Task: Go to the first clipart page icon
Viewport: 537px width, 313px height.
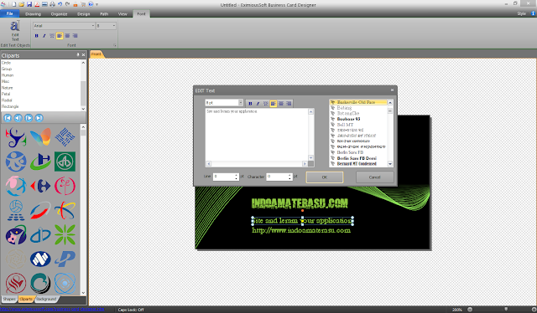Action: click(8, 118)
